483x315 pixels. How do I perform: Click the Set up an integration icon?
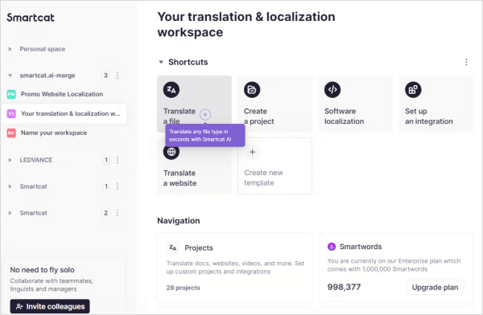413,90
